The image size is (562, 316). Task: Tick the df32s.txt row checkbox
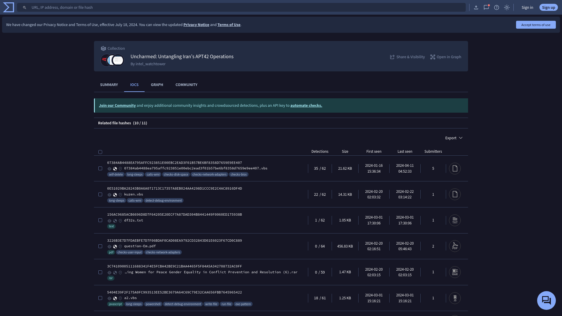click(100, 220)
